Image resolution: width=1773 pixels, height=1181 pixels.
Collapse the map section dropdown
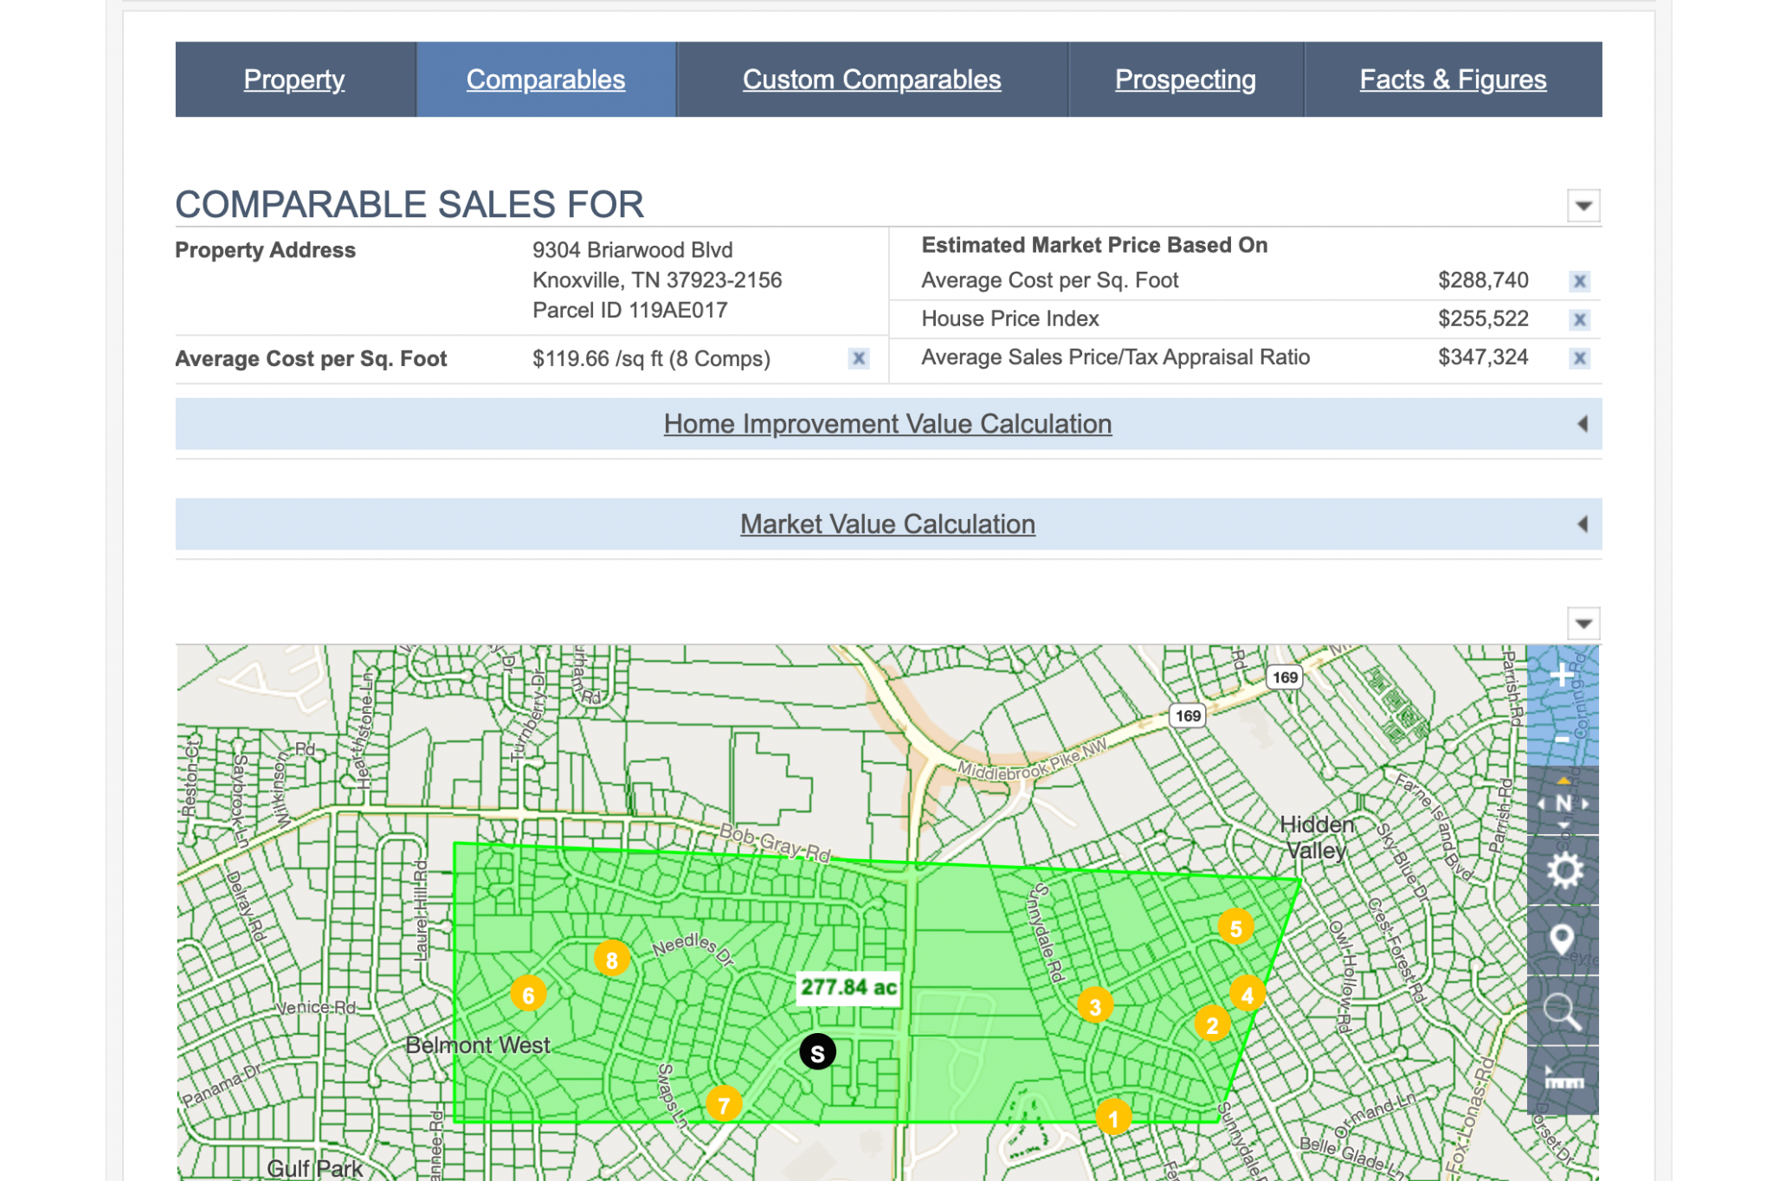pyautogui.click(x=1583, y=623)
